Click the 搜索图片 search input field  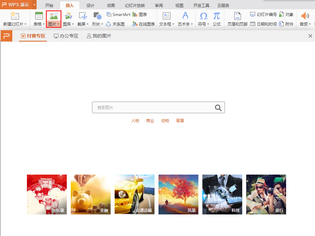point(153,108)
